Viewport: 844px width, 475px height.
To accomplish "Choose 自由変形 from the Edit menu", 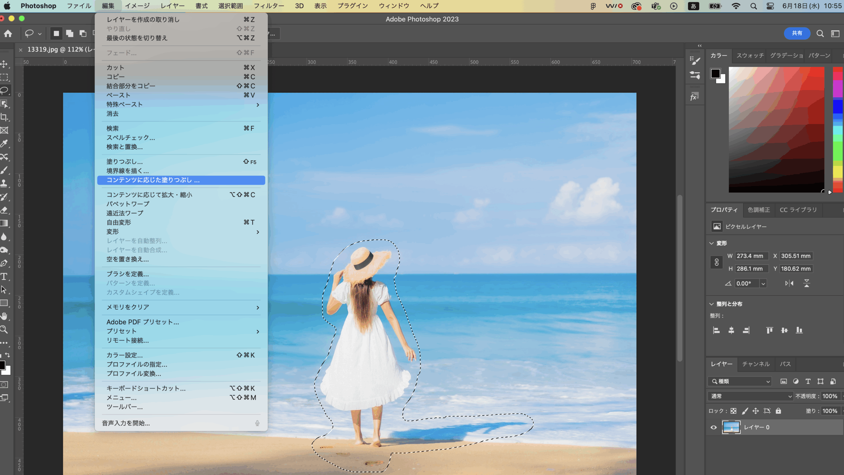I will [x=181, y=222].
